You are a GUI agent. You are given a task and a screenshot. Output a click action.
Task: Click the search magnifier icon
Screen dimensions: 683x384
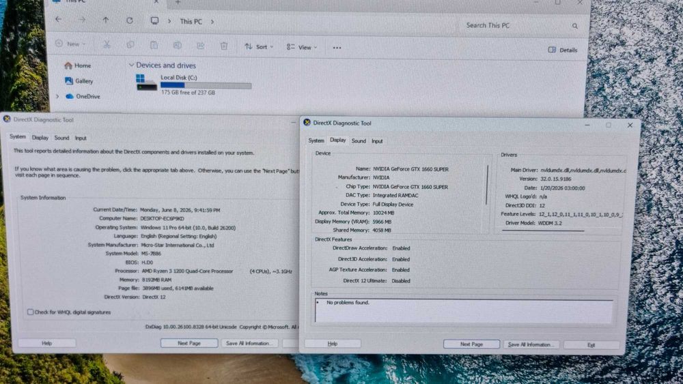(575, 26)
